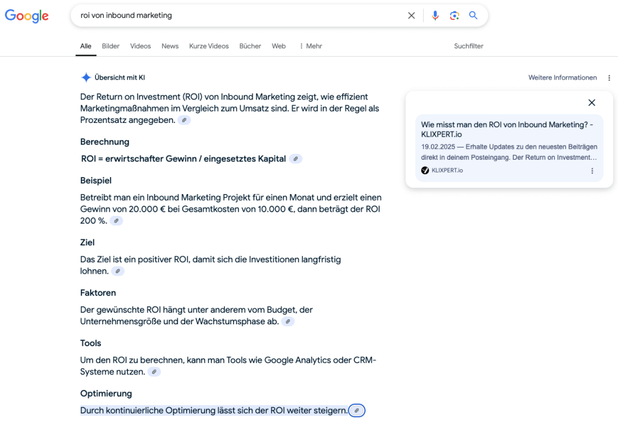Open the Suchfilter options

click(468, 46)
